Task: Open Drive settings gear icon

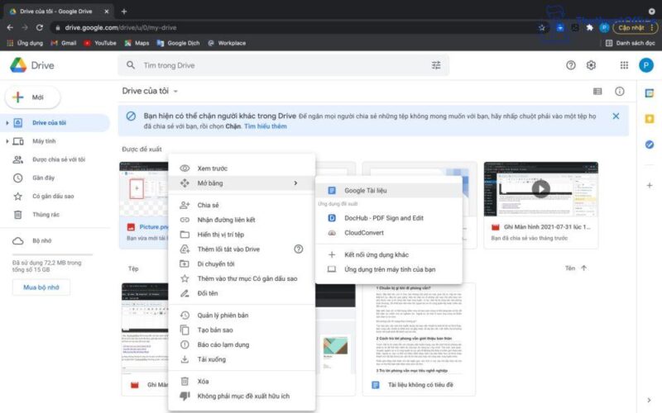Action: coord(591,65)
